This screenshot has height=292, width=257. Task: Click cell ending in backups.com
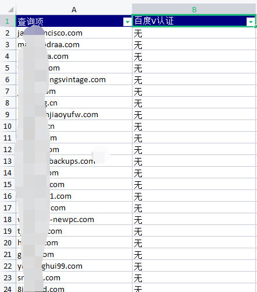tap(74, 161)
